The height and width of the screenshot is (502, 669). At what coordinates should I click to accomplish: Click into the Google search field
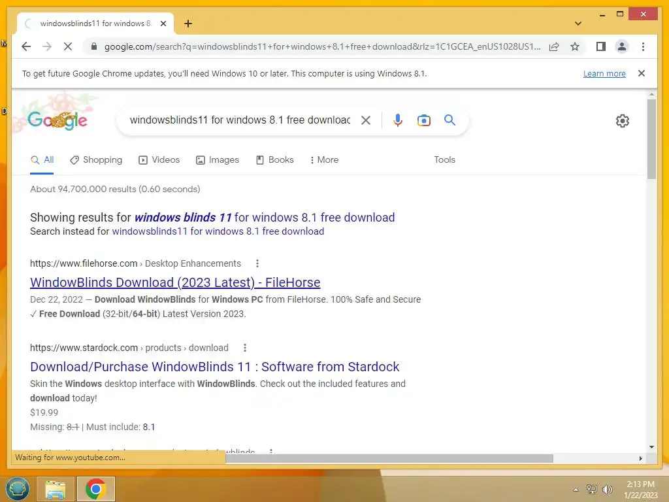(240, 120)
